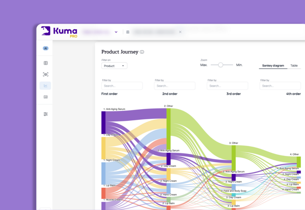Click the 4: Day Cream label
The width and height of the screenshot is (305, 210).
click(291, 179)
